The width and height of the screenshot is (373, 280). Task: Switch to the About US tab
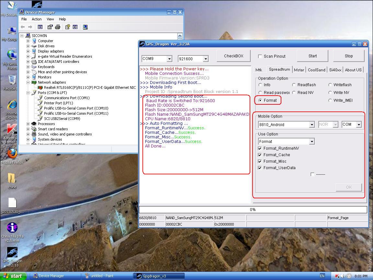[353, 70]
